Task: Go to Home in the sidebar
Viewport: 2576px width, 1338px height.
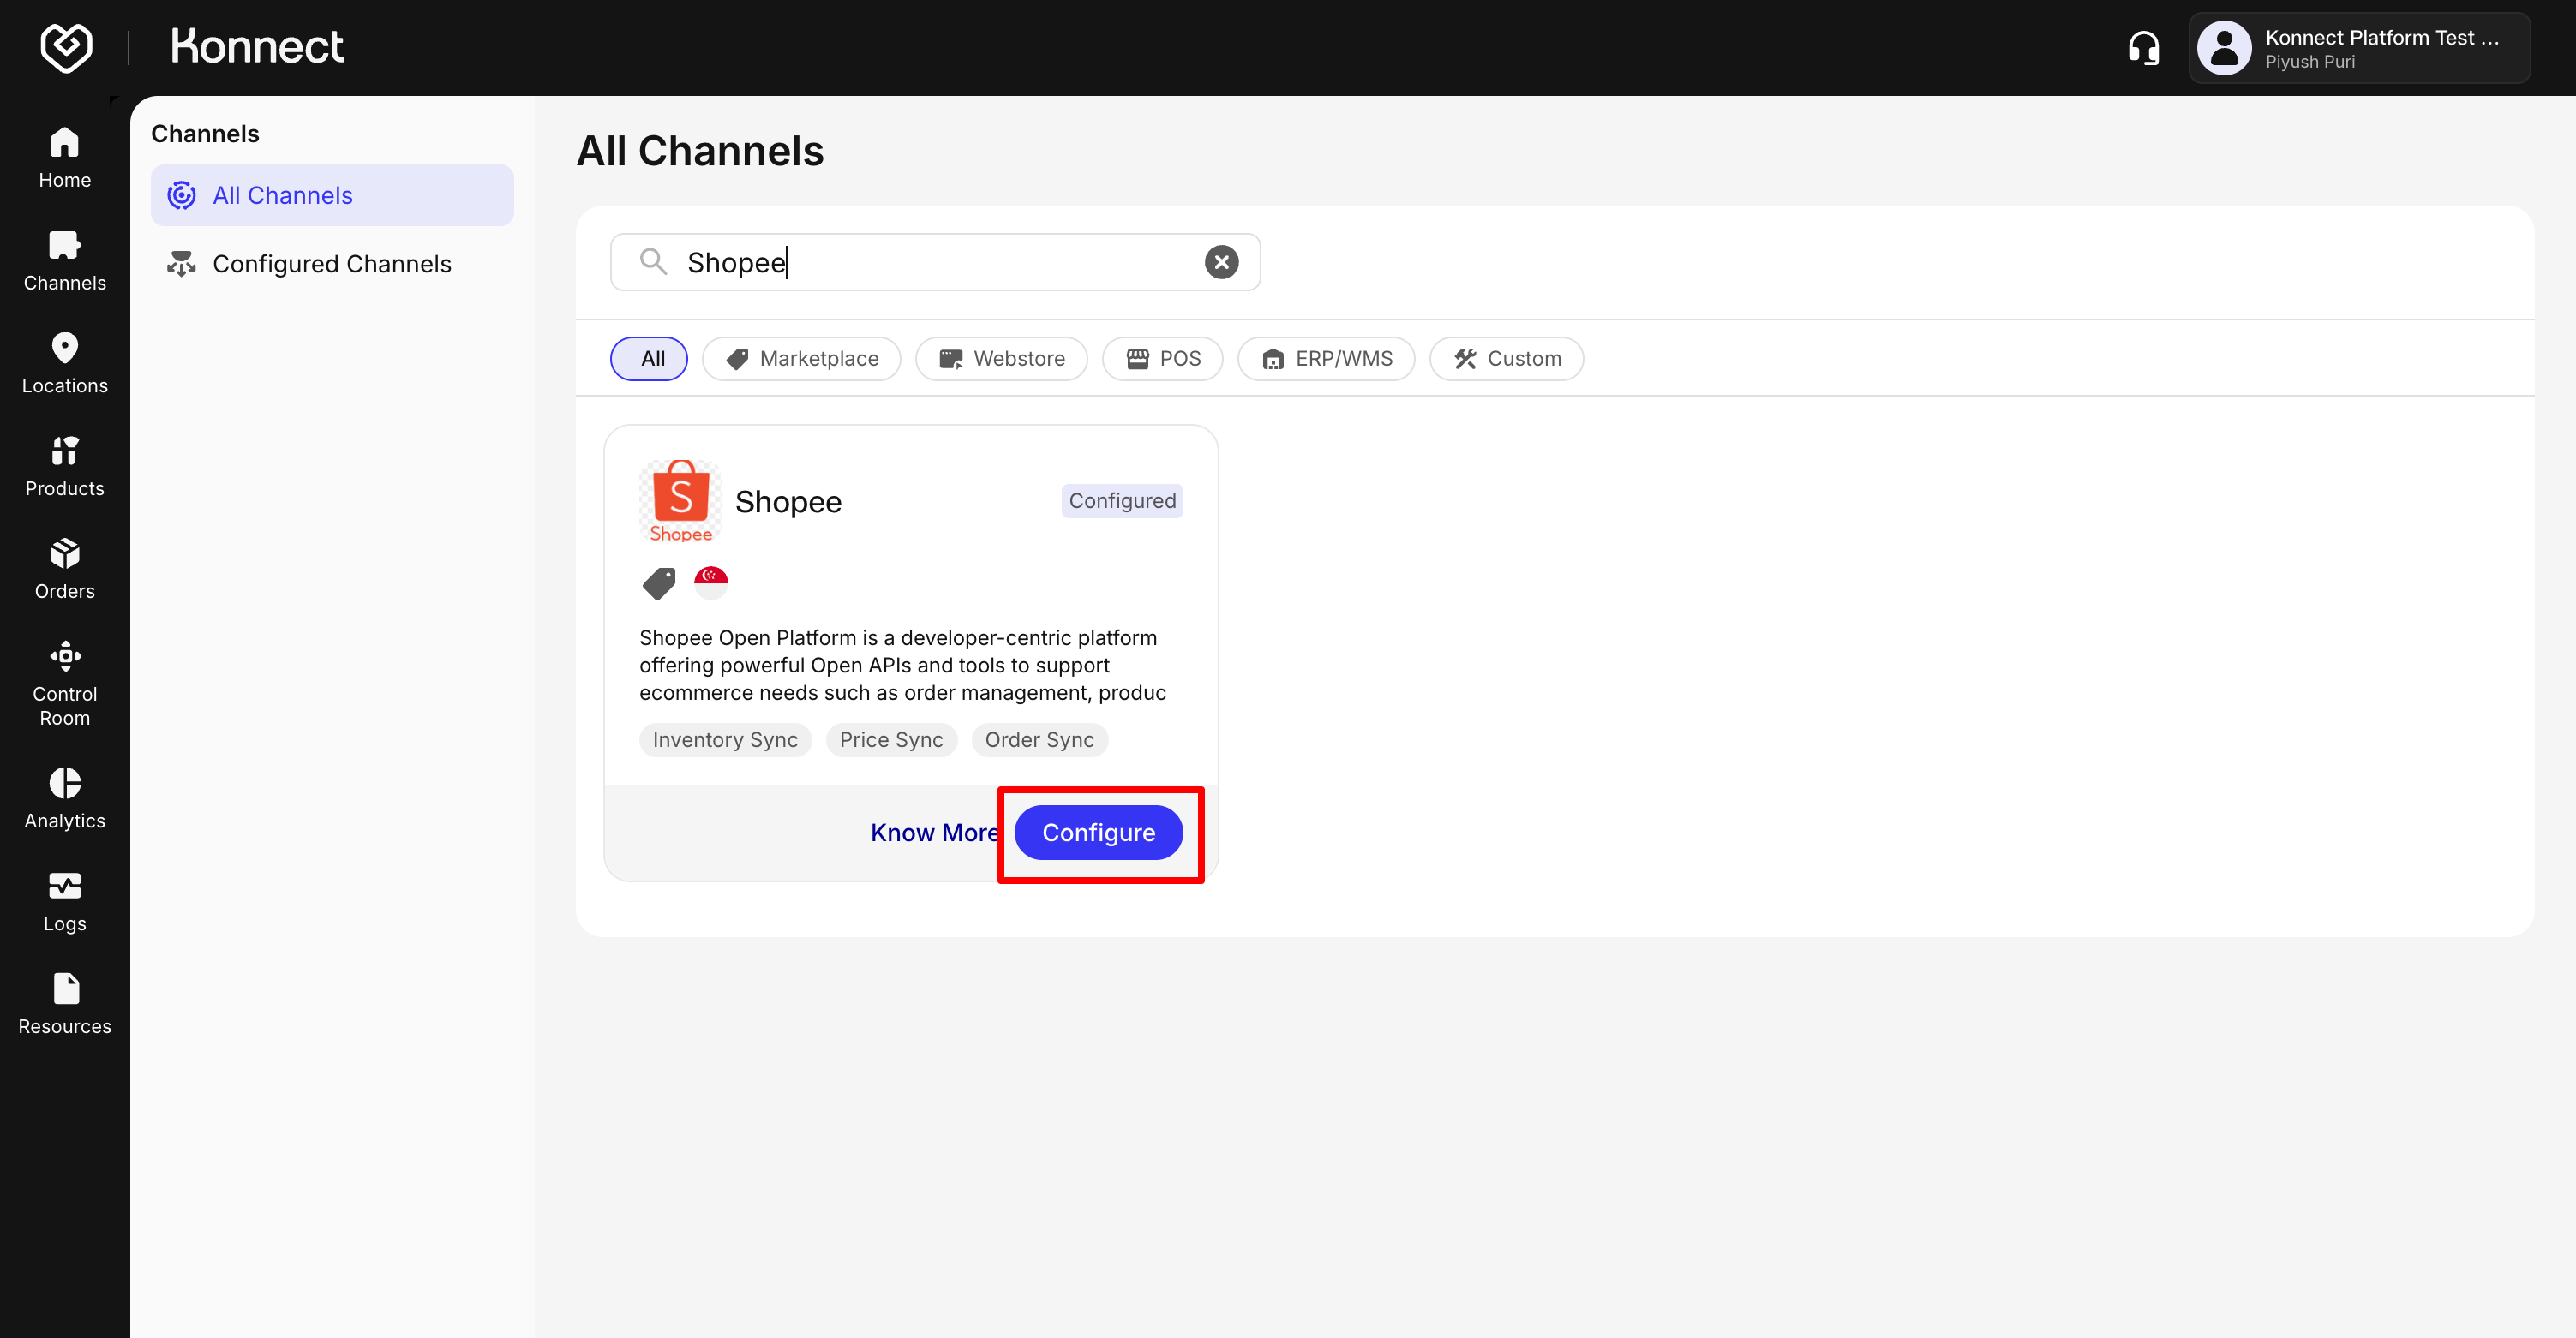Action: tap(65, 158)
